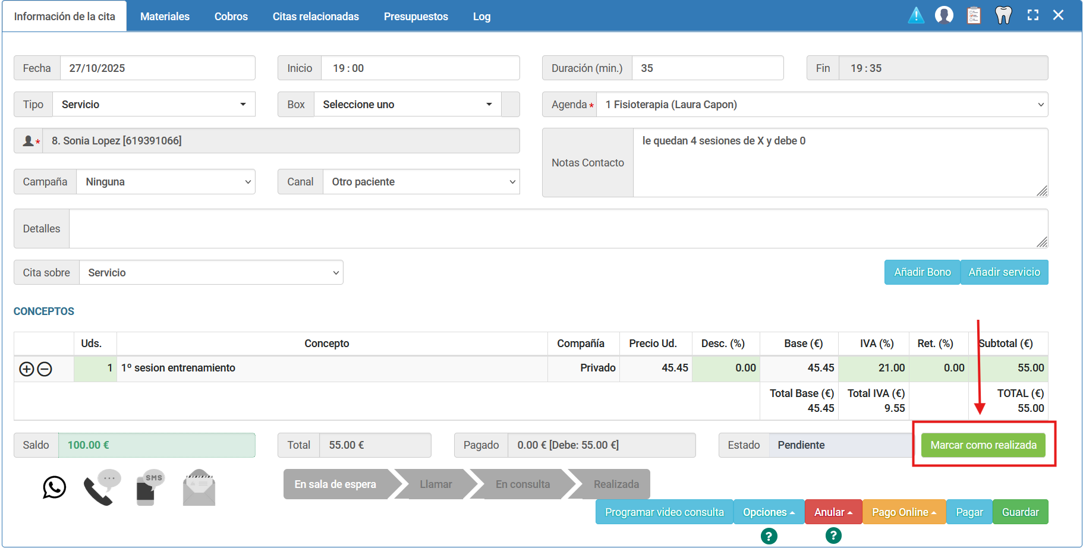Click the SMS message icon
The image size is (1083, 548).
tap(150, 487)
